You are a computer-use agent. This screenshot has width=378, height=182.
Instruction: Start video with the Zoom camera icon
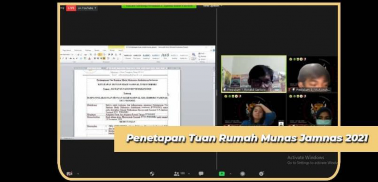click(x=69, y=174)
